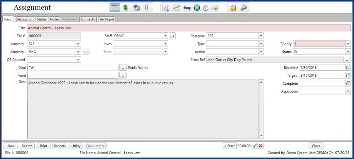Click the Desc scrollbar down arrow
This screenshot has height=159, width=354.
click(261, 135)
